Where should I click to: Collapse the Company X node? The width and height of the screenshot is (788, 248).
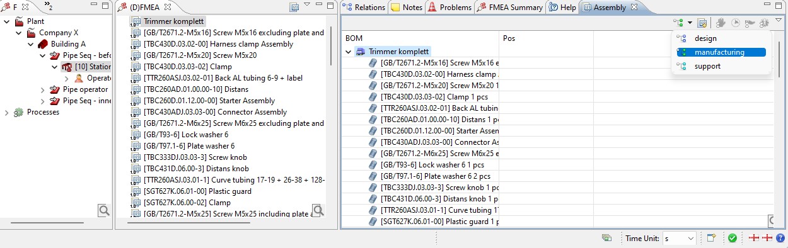(19, 33)
